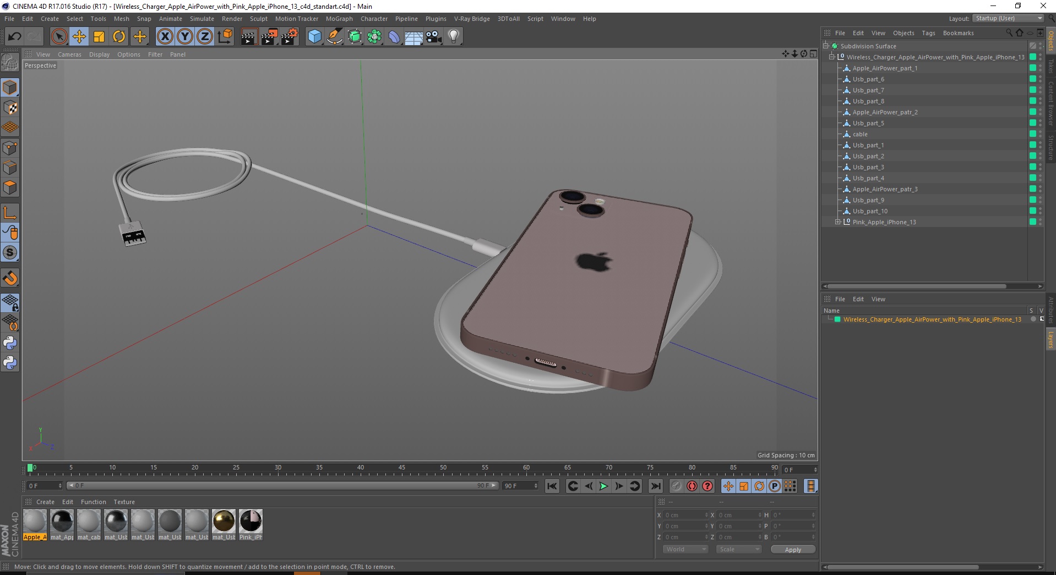Screen dimensions: 1056x575
Task: Play the animation forward
Action: coord(603,486)
